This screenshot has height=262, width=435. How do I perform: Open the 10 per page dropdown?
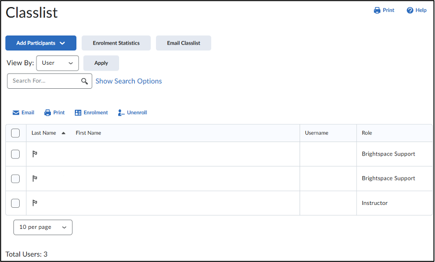click(43, 227)
